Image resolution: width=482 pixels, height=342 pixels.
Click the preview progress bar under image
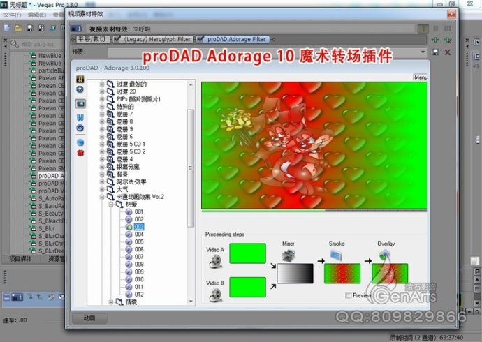314,211
